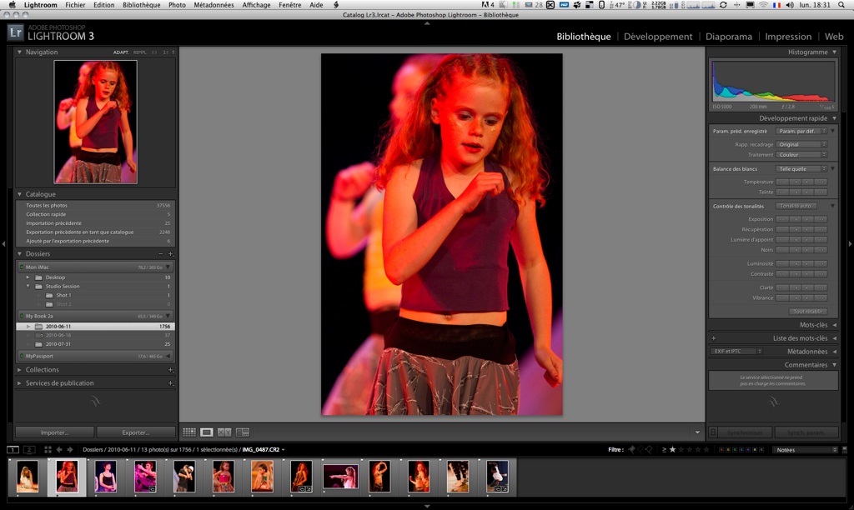Click the ≥ rating comparison symbol
The width and height of the screenshot is (854, 510).
pos(664,450)
